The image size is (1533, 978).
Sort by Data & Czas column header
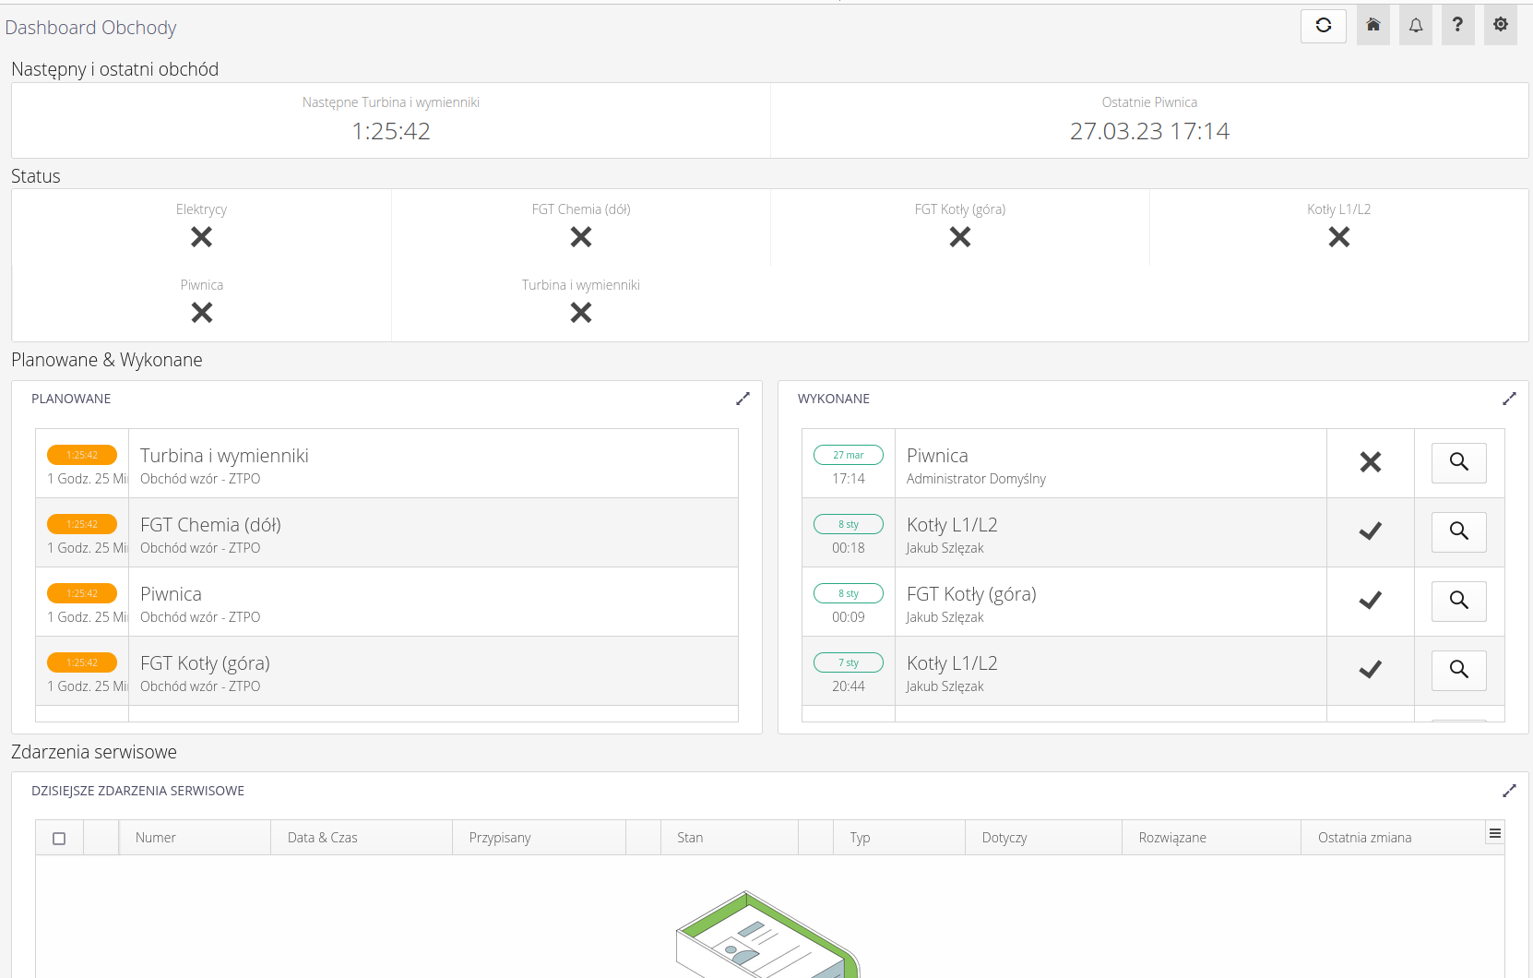[322, 838]
